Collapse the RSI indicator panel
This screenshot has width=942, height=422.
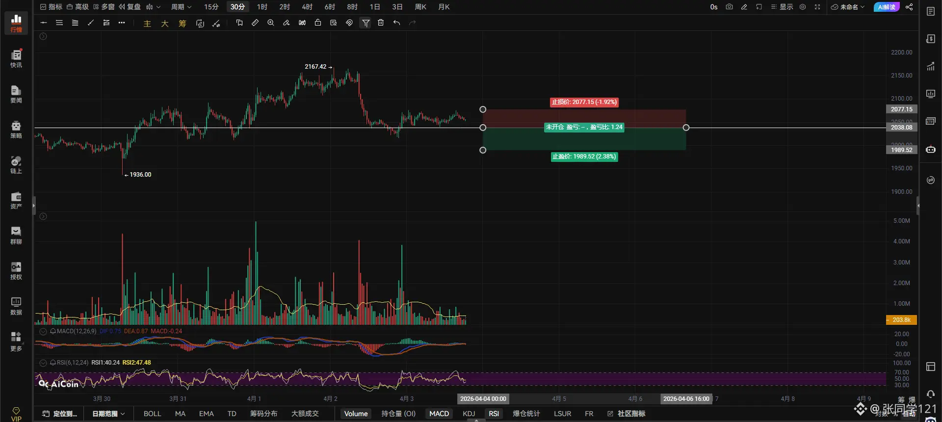coord(43,363)
